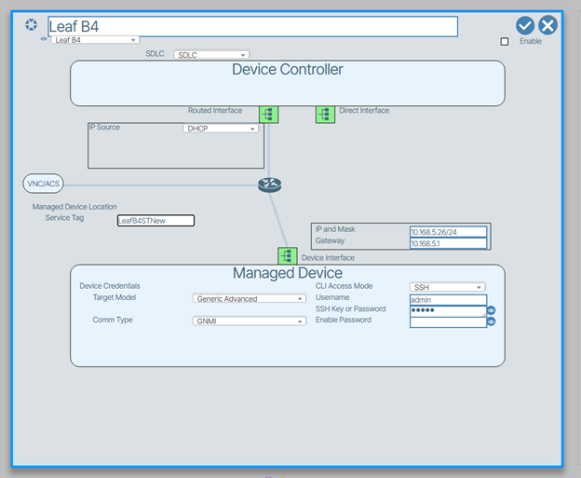Open the Comm Type GNMI dropdown
Viewport: 581px width, 478px height.
pyautogui.click(x=249, y=321)
